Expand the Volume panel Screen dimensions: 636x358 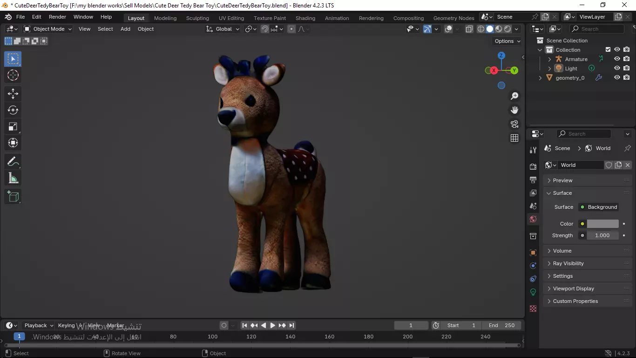click(587, 251)
